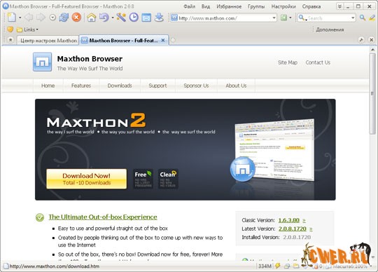Go to the Features navigation item

pyautogui.click(x=81, y=86)
